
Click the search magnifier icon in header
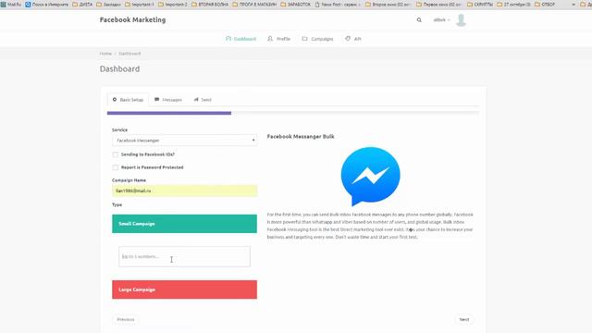click(x=419, y=20)
